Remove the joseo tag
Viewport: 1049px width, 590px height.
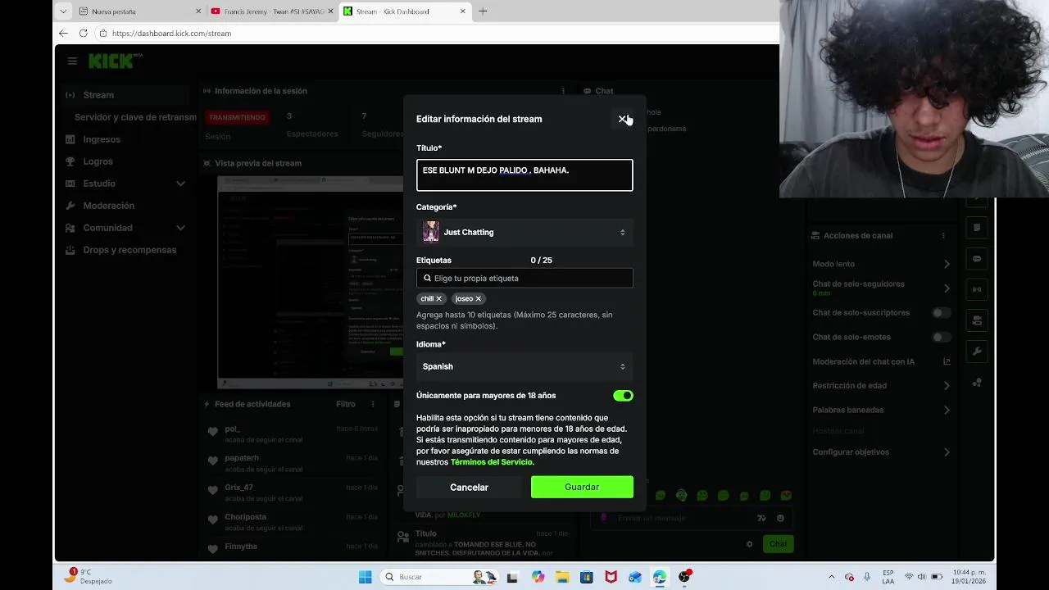coord(478,299)
